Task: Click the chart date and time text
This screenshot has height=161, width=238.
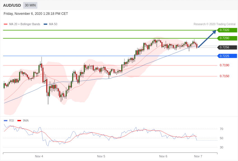Action: (36, 14)
